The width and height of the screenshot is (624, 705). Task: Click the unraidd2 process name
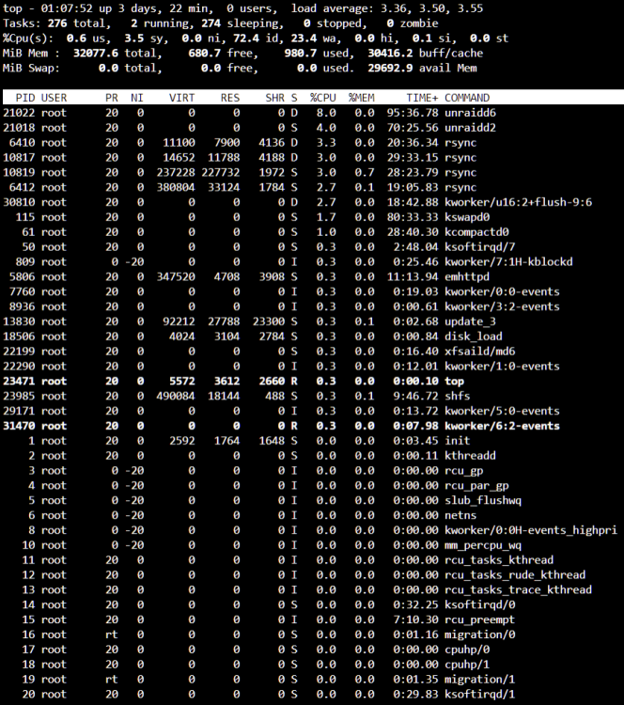(x=470, y=127)
